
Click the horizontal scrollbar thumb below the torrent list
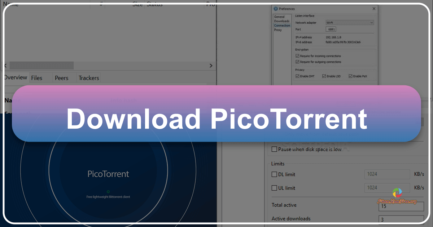[x=41, y=66]
